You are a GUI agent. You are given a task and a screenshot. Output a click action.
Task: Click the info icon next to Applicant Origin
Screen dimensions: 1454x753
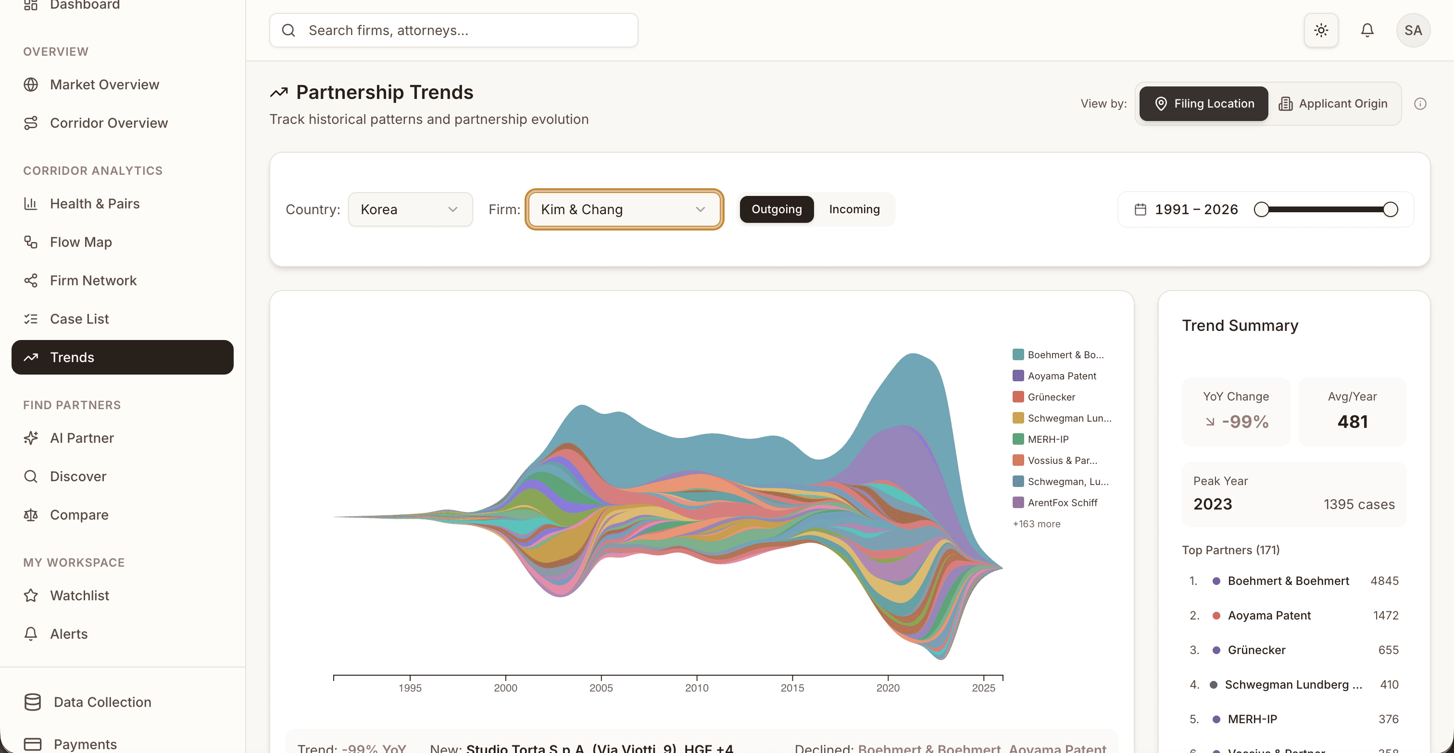pyautogui.click(x=1420, y=104)
